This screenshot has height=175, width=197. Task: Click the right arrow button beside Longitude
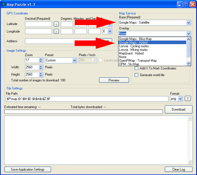point(56,32)
